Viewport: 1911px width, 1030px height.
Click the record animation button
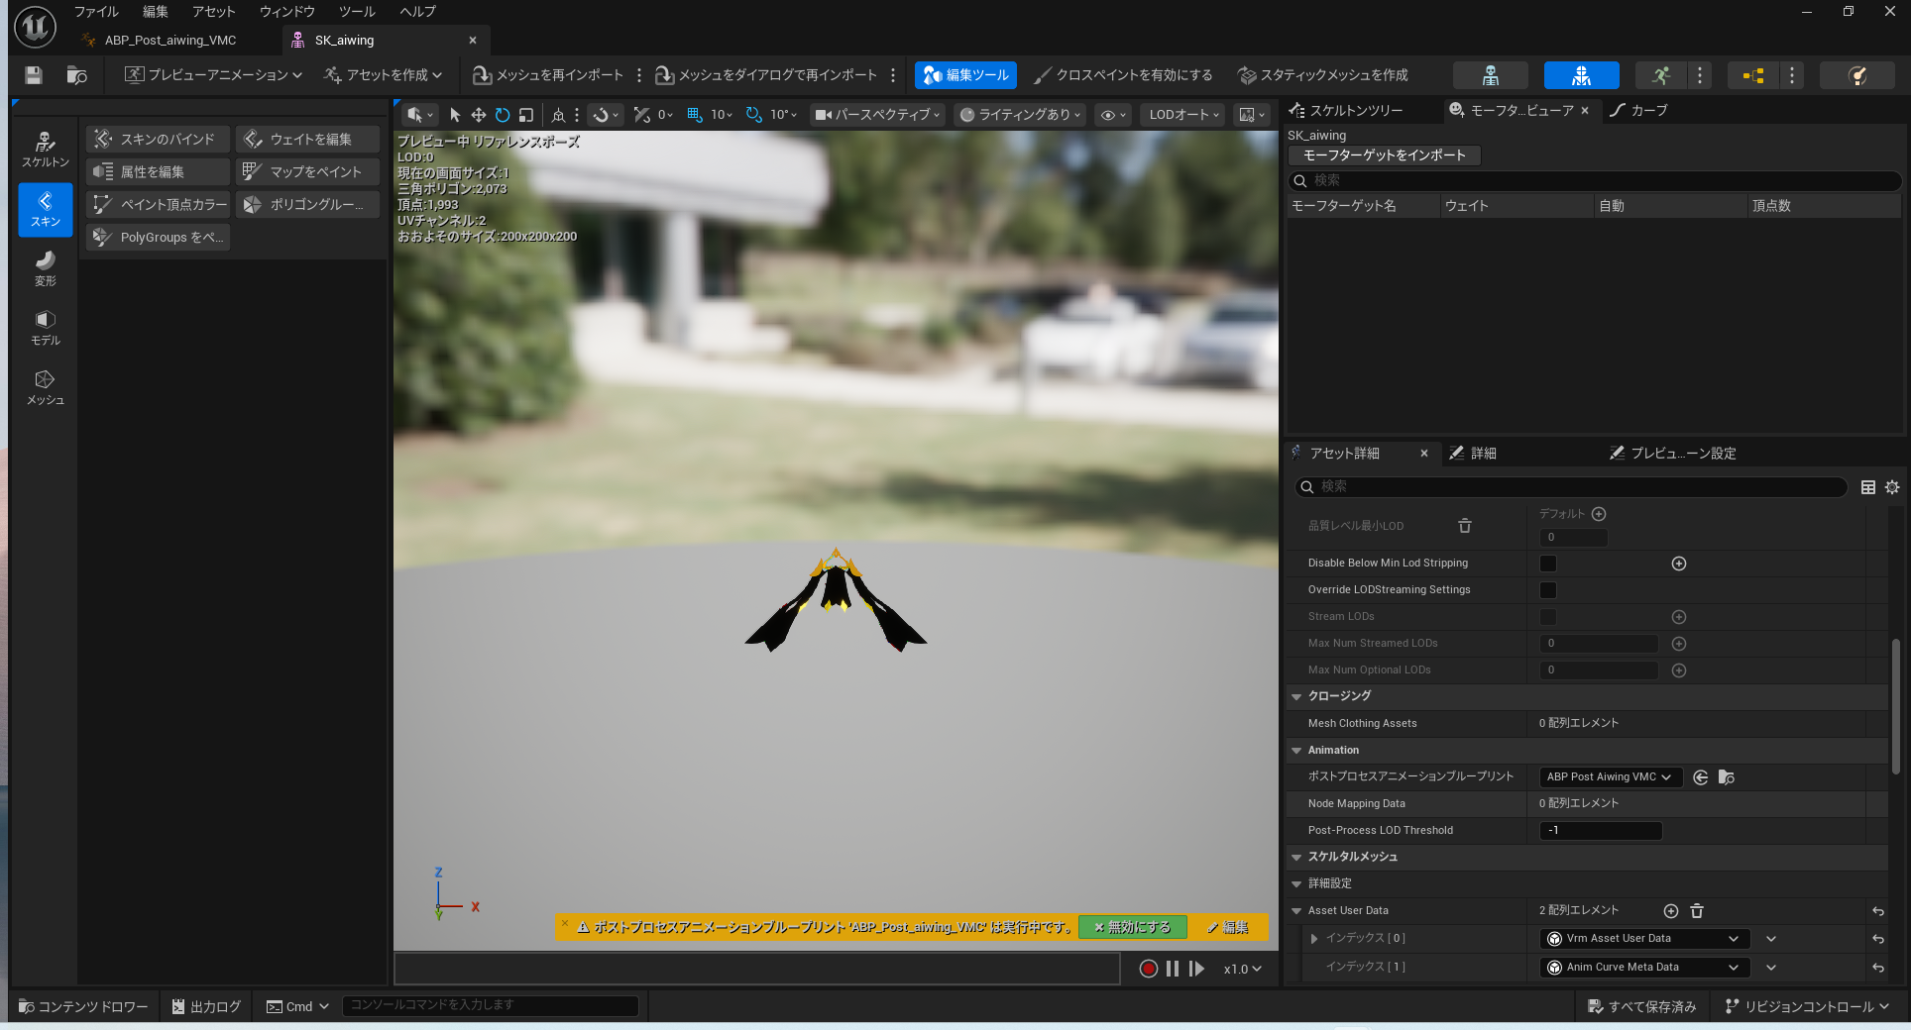[1148, 969]
